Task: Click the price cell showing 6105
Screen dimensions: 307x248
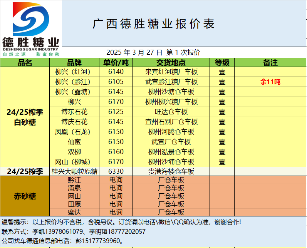Action: tap(116, 82)
